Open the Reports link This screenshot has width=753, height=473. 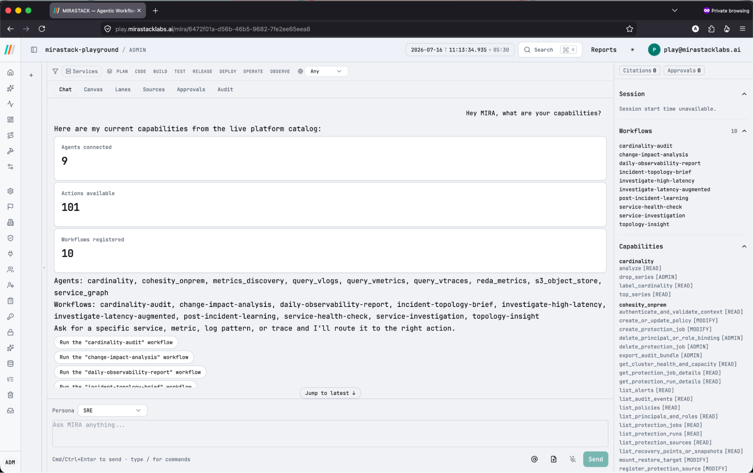pos(603,50)
